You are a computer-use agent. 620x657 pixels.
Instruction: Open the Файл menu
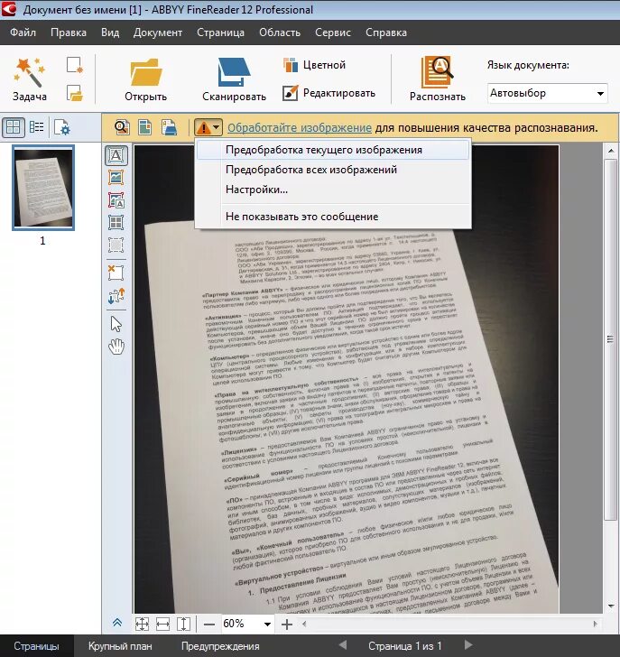pos(23,32)
